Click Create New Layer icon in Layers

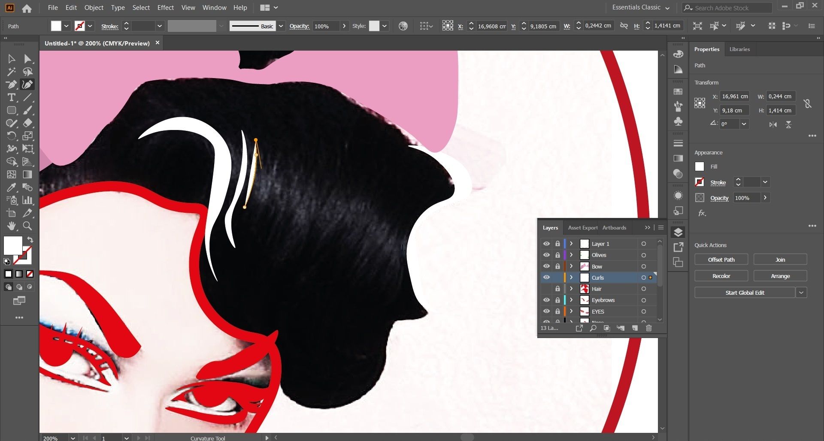click(x=635, y=328)
